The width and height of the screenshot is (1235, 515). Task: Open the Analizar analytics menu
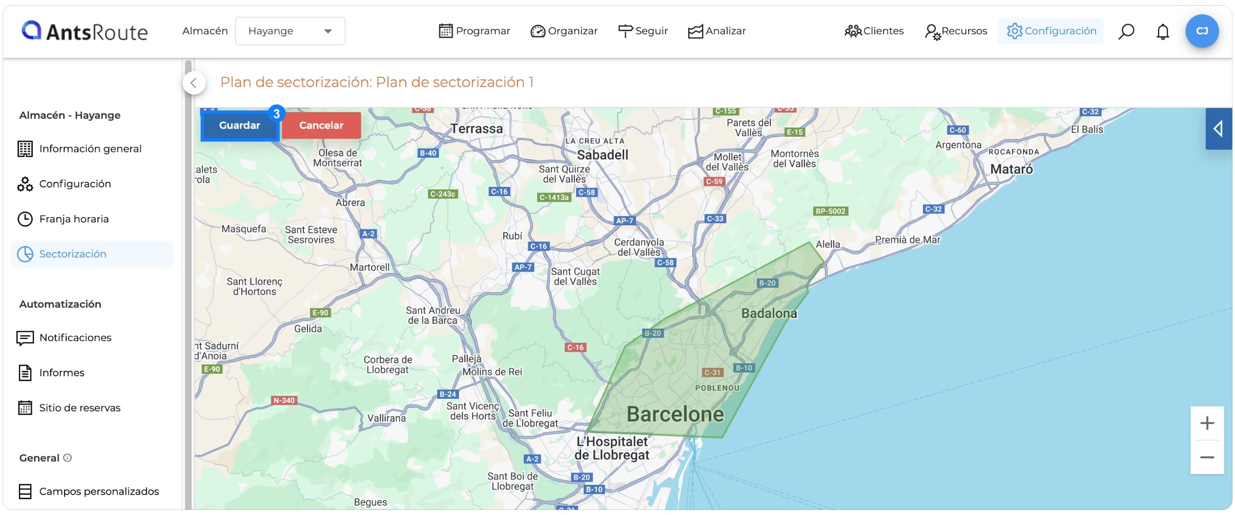pyautogui.click(x=717, y=31)
